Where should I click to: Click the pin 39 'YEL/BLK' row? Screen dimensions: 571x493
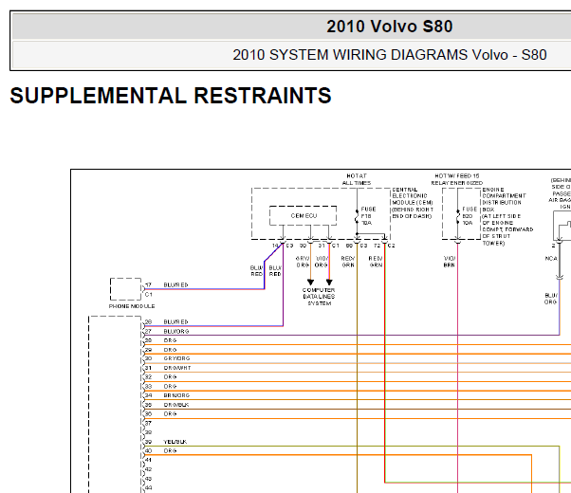click(x=166, y=442)
